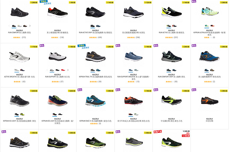Select blue variant of Kiprun Trail TR shoe
The height and width of the screenshot is (152, 230).
click(x=98, y=70)
